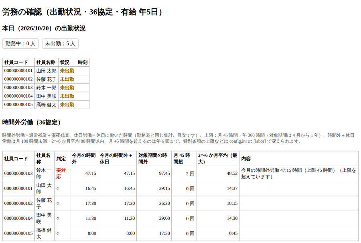
Task: Click the 今月の時間外＋休日 column header
Action: pos(116,159)
